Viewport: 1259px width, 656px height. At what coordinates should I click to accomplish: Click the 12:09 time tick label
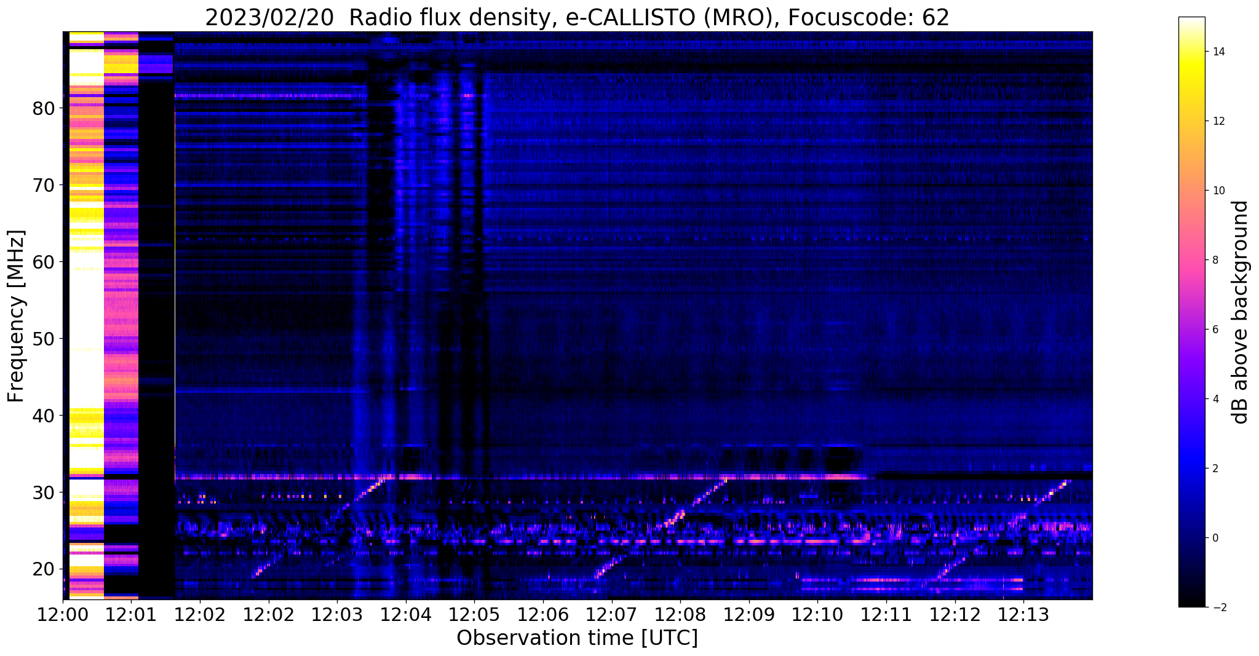[749, 614]
